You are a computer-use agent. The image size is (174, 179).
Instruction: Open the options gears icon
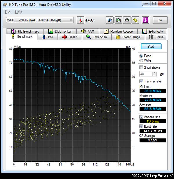tap(135, 20)
